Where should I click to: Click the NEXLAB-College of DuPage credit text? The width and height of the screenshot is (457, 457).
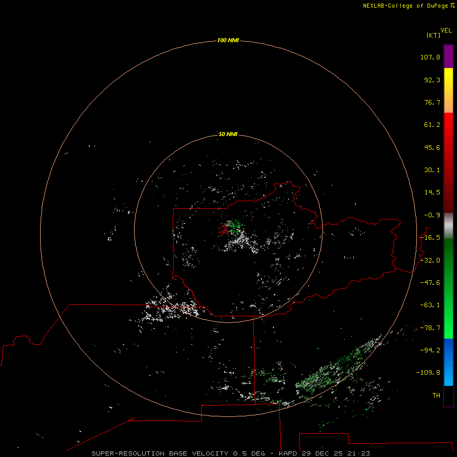pyautogui.click(x=405, y=6)
